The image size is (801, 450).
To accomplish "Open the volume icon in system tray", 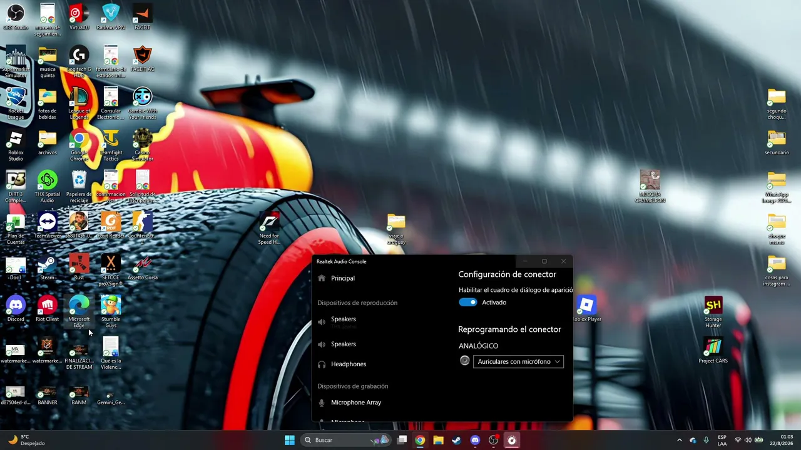I will tap(748, 440).
